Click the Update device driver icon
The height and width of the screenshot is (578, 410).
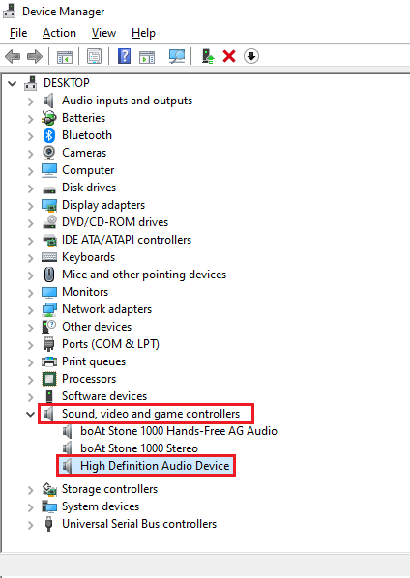tap(208, 56)
